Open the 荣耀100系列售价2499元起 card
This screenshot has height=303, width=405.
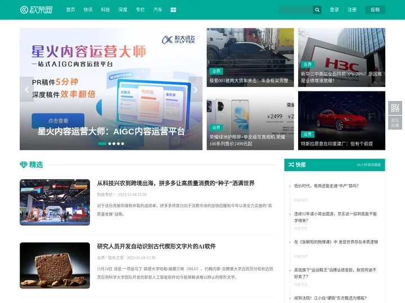coord(250,121)
